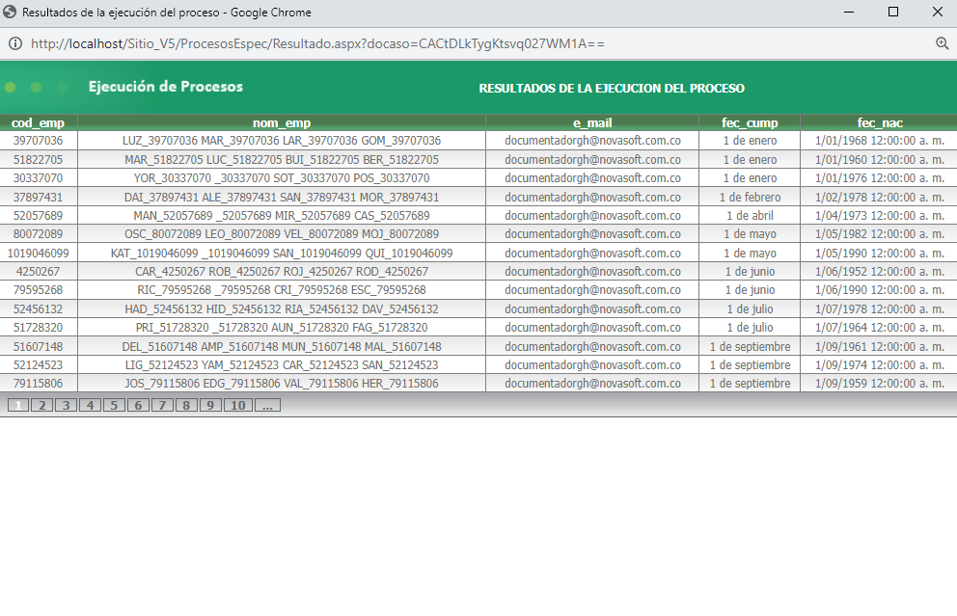This screenshot has width=957, height=616.
Task: Click 'RESULTADOS DE LA EJECUCION DEL PROCESO' heading
Action: click(611, 89)
